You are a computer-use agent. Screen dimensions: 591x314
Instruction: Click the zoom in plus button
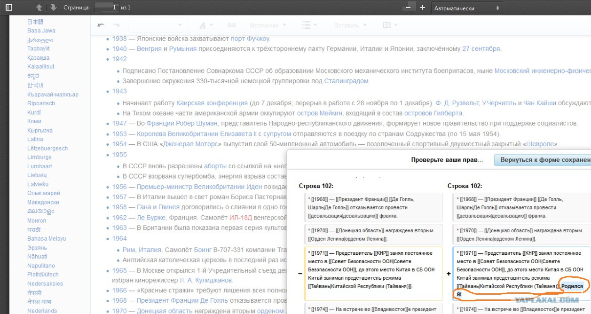click(423, 8)
